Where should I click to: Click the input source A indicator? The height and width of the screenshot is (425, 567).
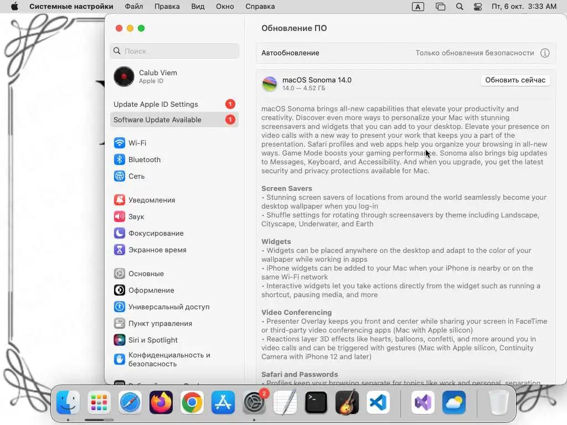pos(418,7)
